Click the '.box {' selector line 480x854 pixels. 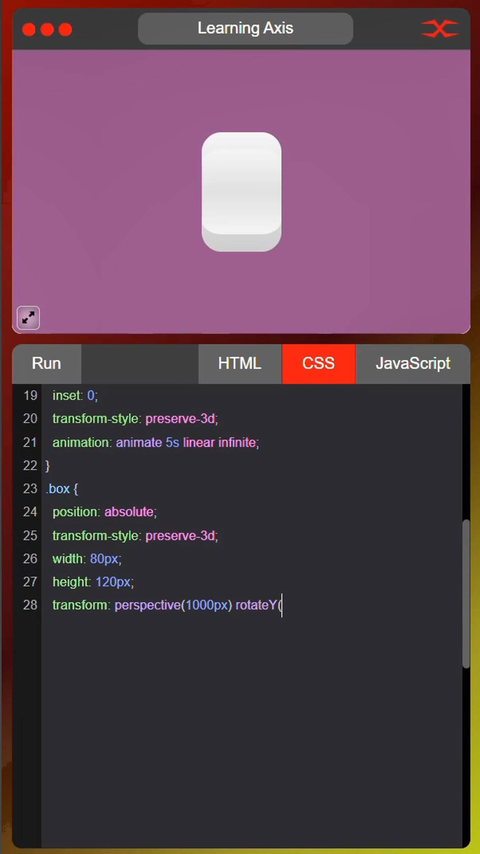click(x=62, y=489)
